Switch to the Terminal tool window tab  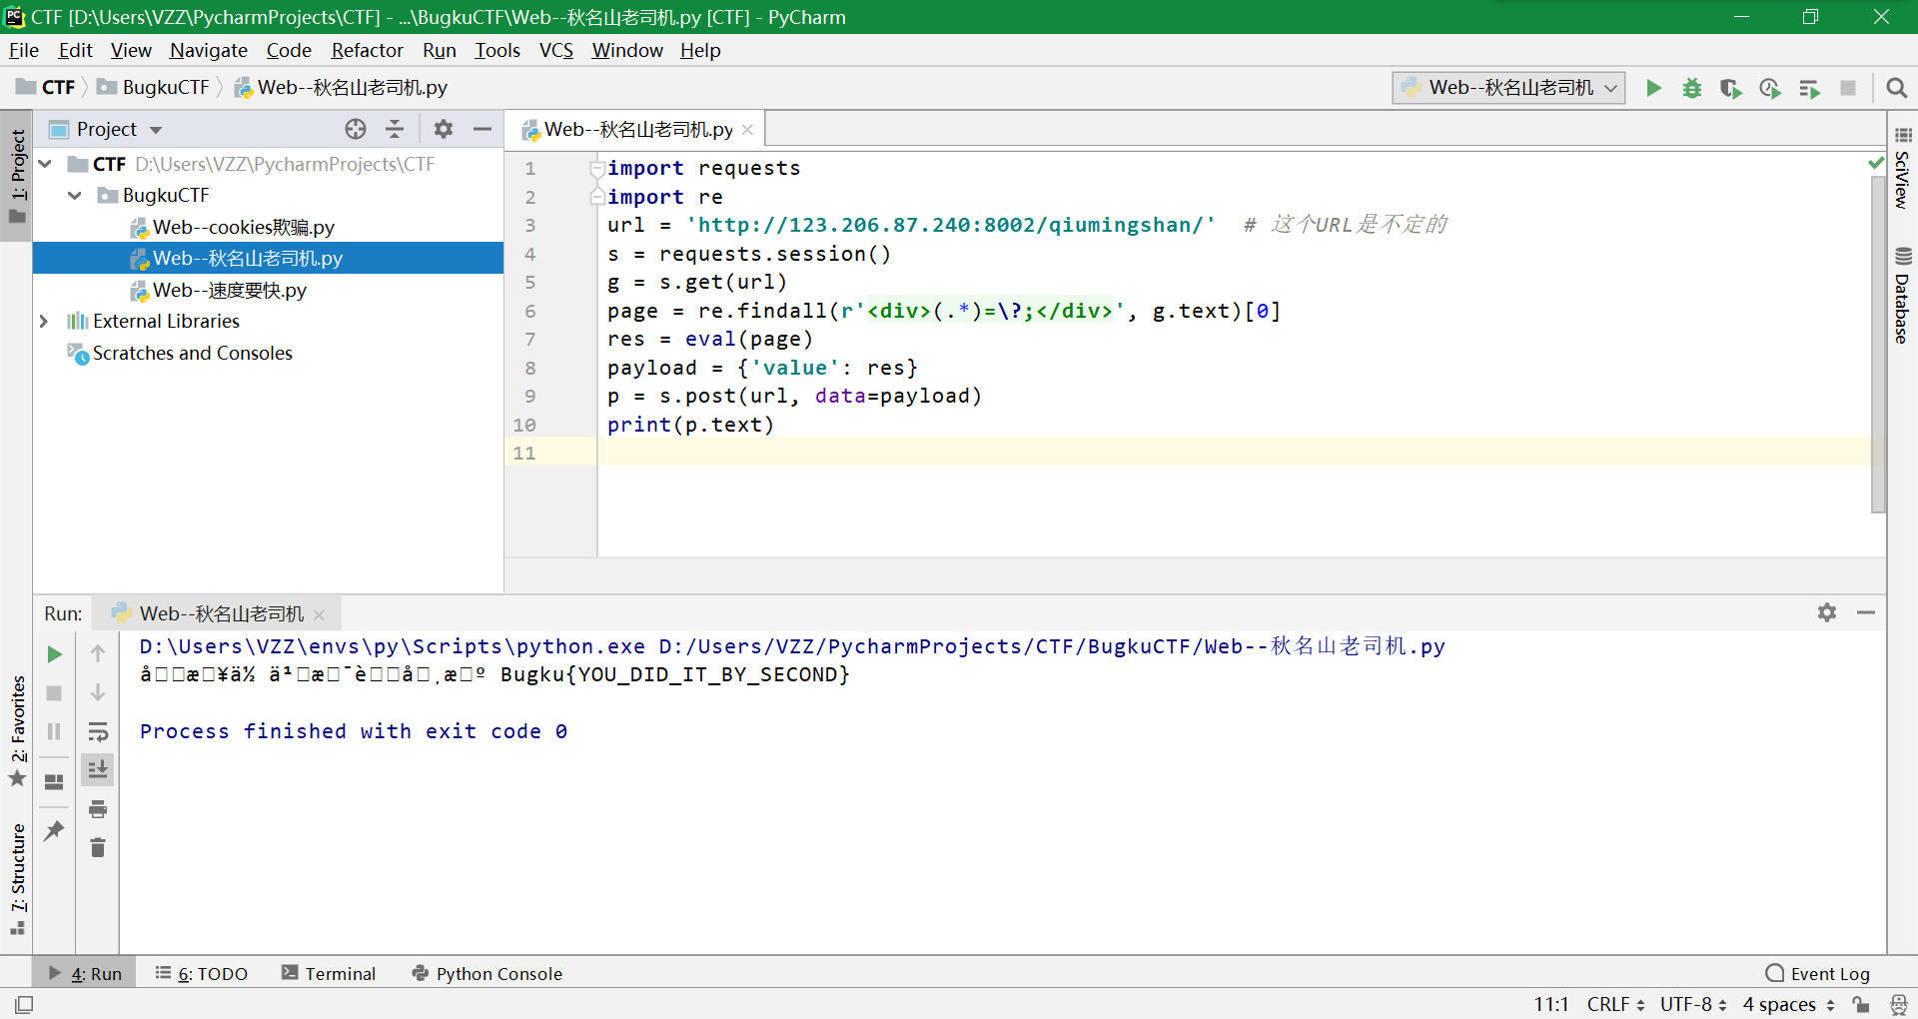[x=329, y=973]
